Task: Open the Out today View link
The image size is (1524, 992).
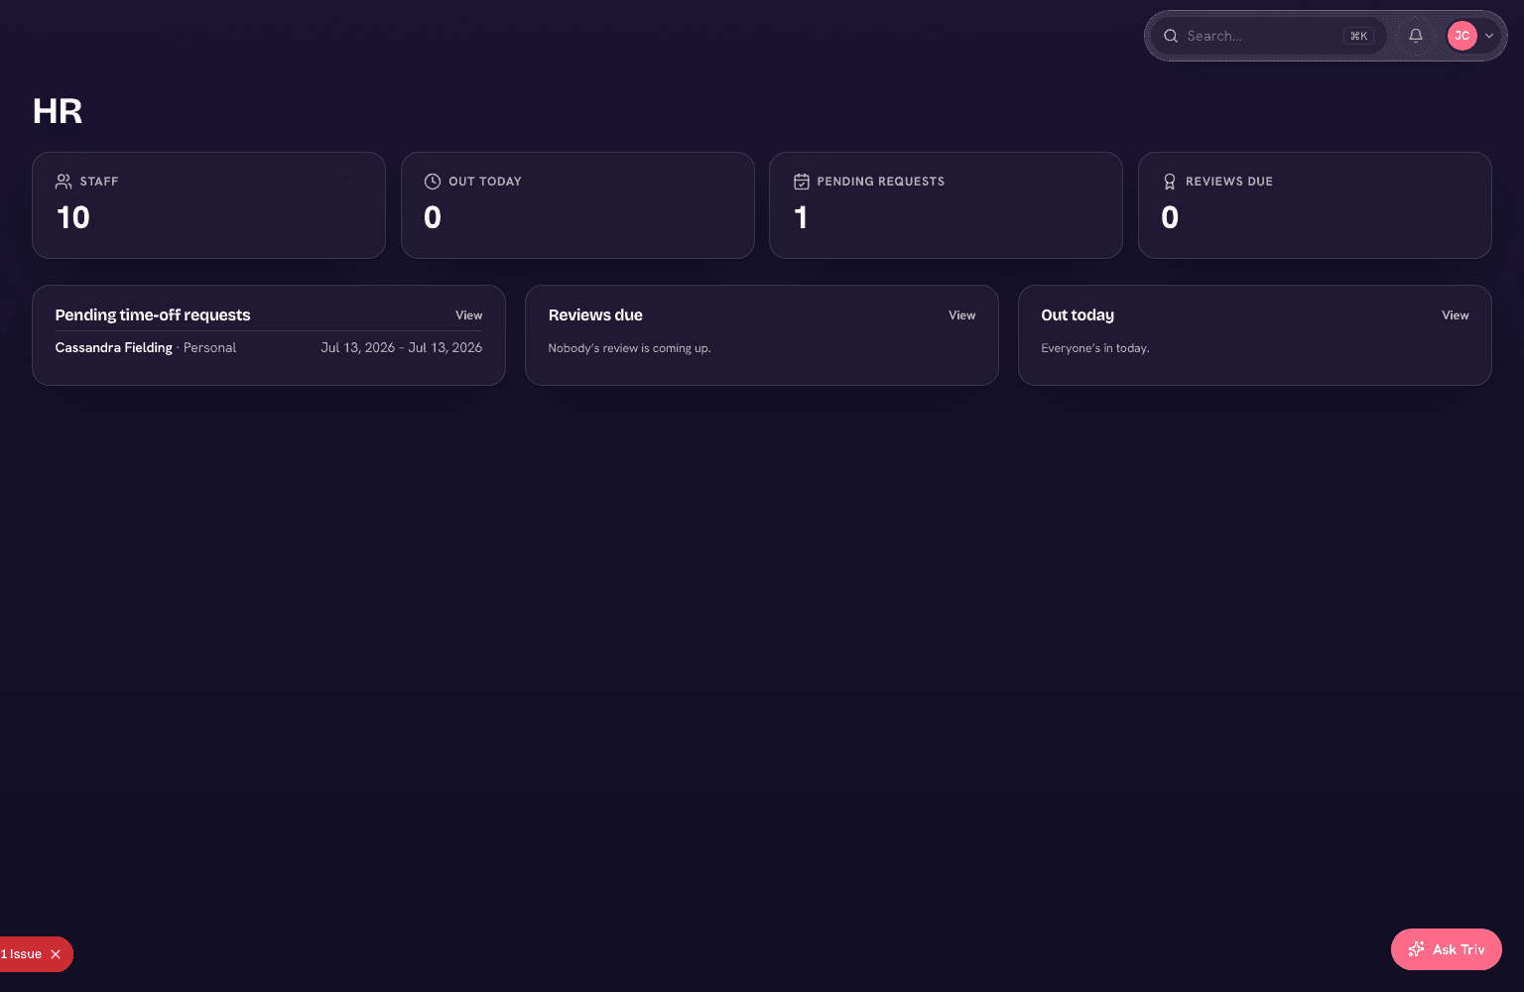Action: (1455, 315)
